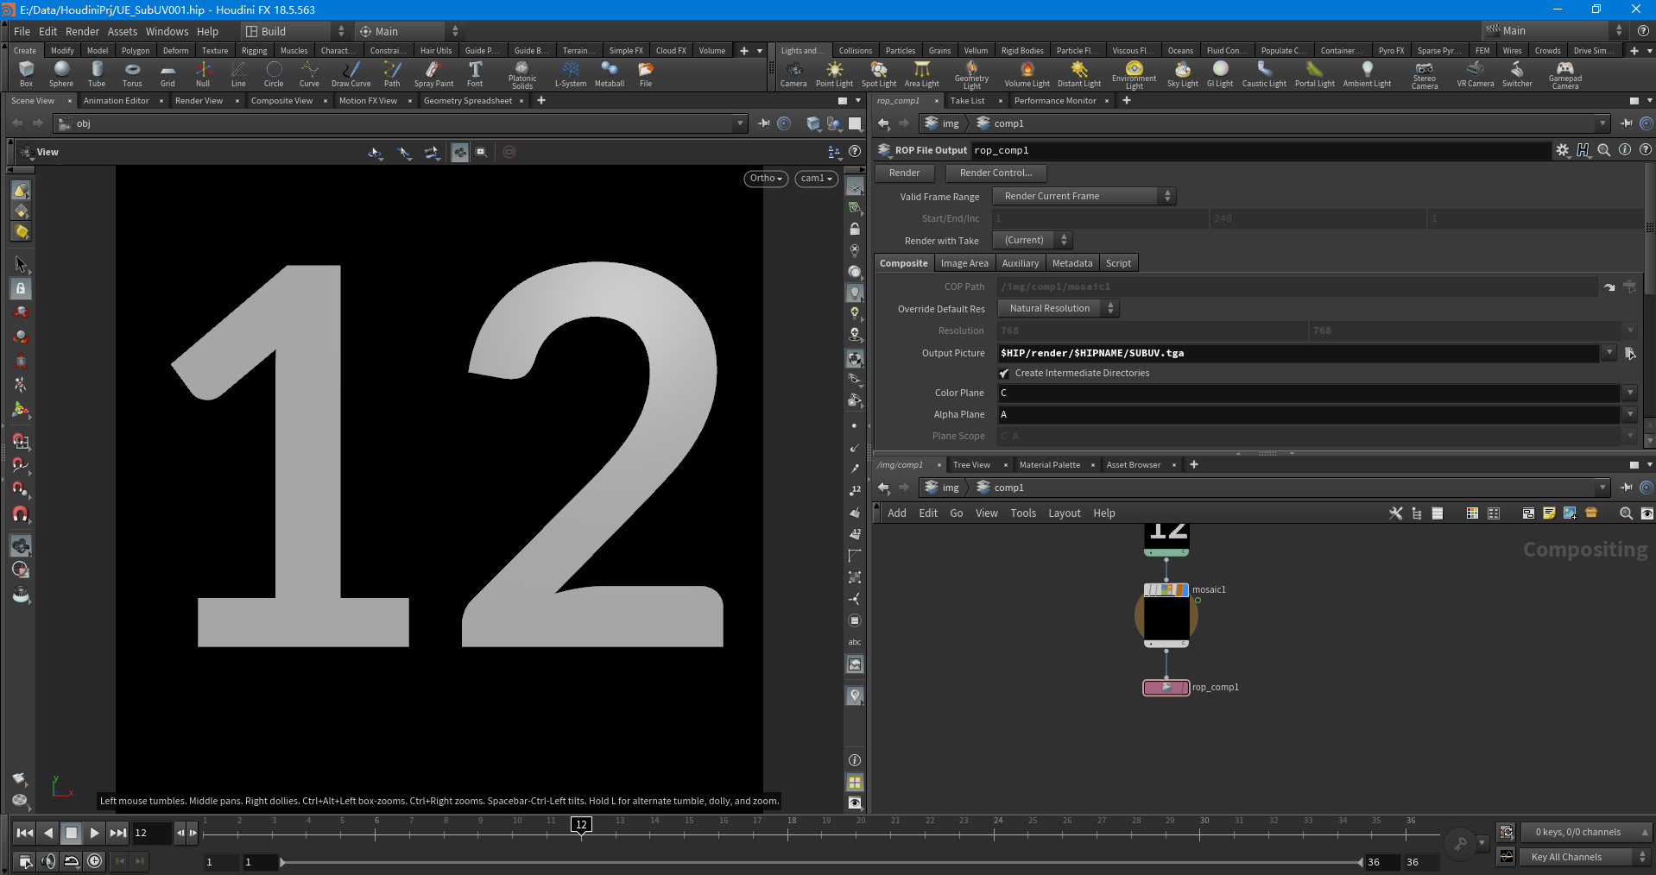The image size is (1656, 875).
Task: Toggle Create Intermediate Directories checkbox
Action: [1004, 374]
